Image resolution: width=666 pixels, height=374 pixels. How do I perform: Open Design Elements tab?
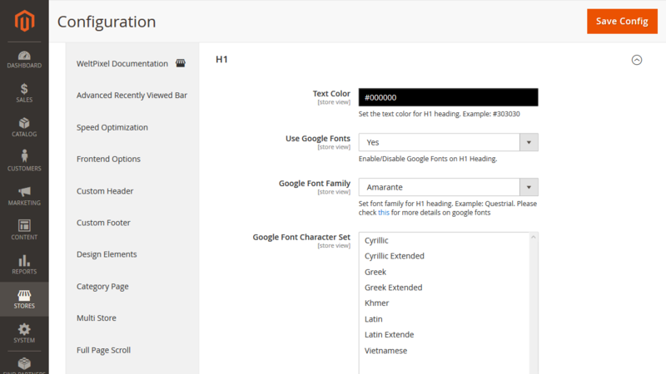point(107,254)
